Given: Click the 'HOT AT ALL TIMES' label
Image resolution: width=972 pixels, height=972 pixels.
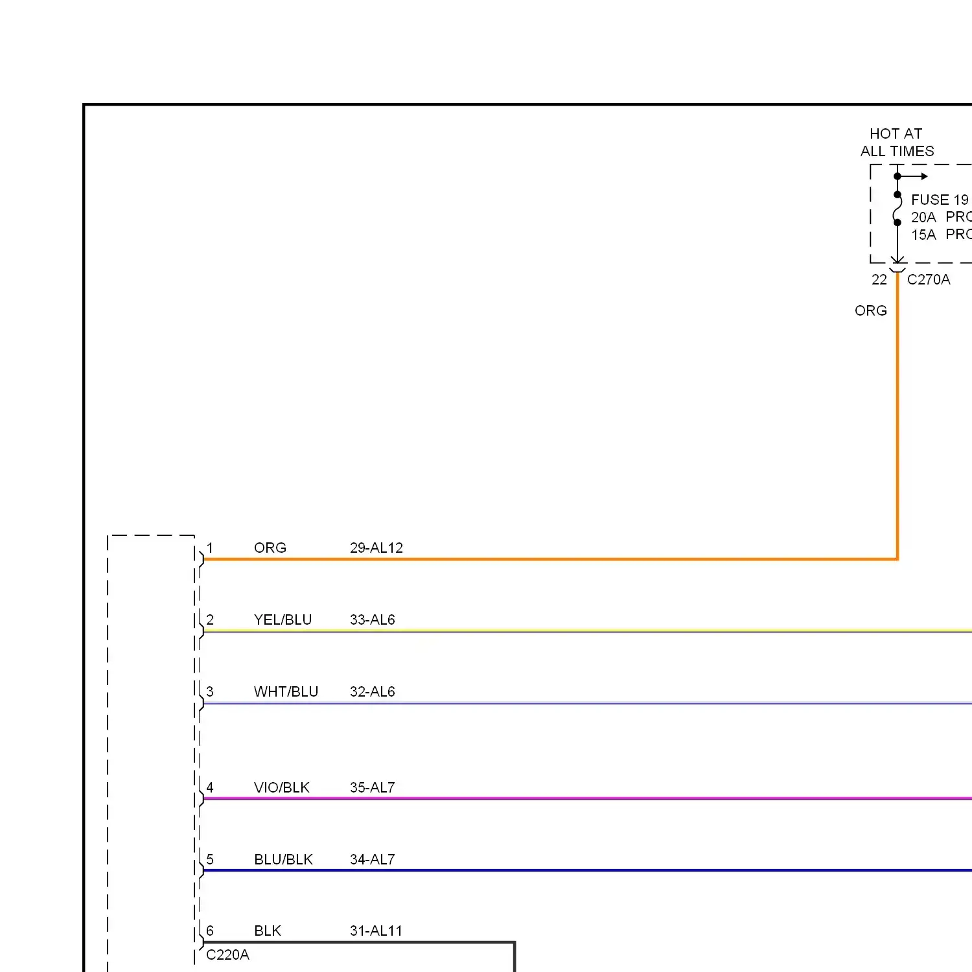Looking at the screenshot, I should point(897,142).
